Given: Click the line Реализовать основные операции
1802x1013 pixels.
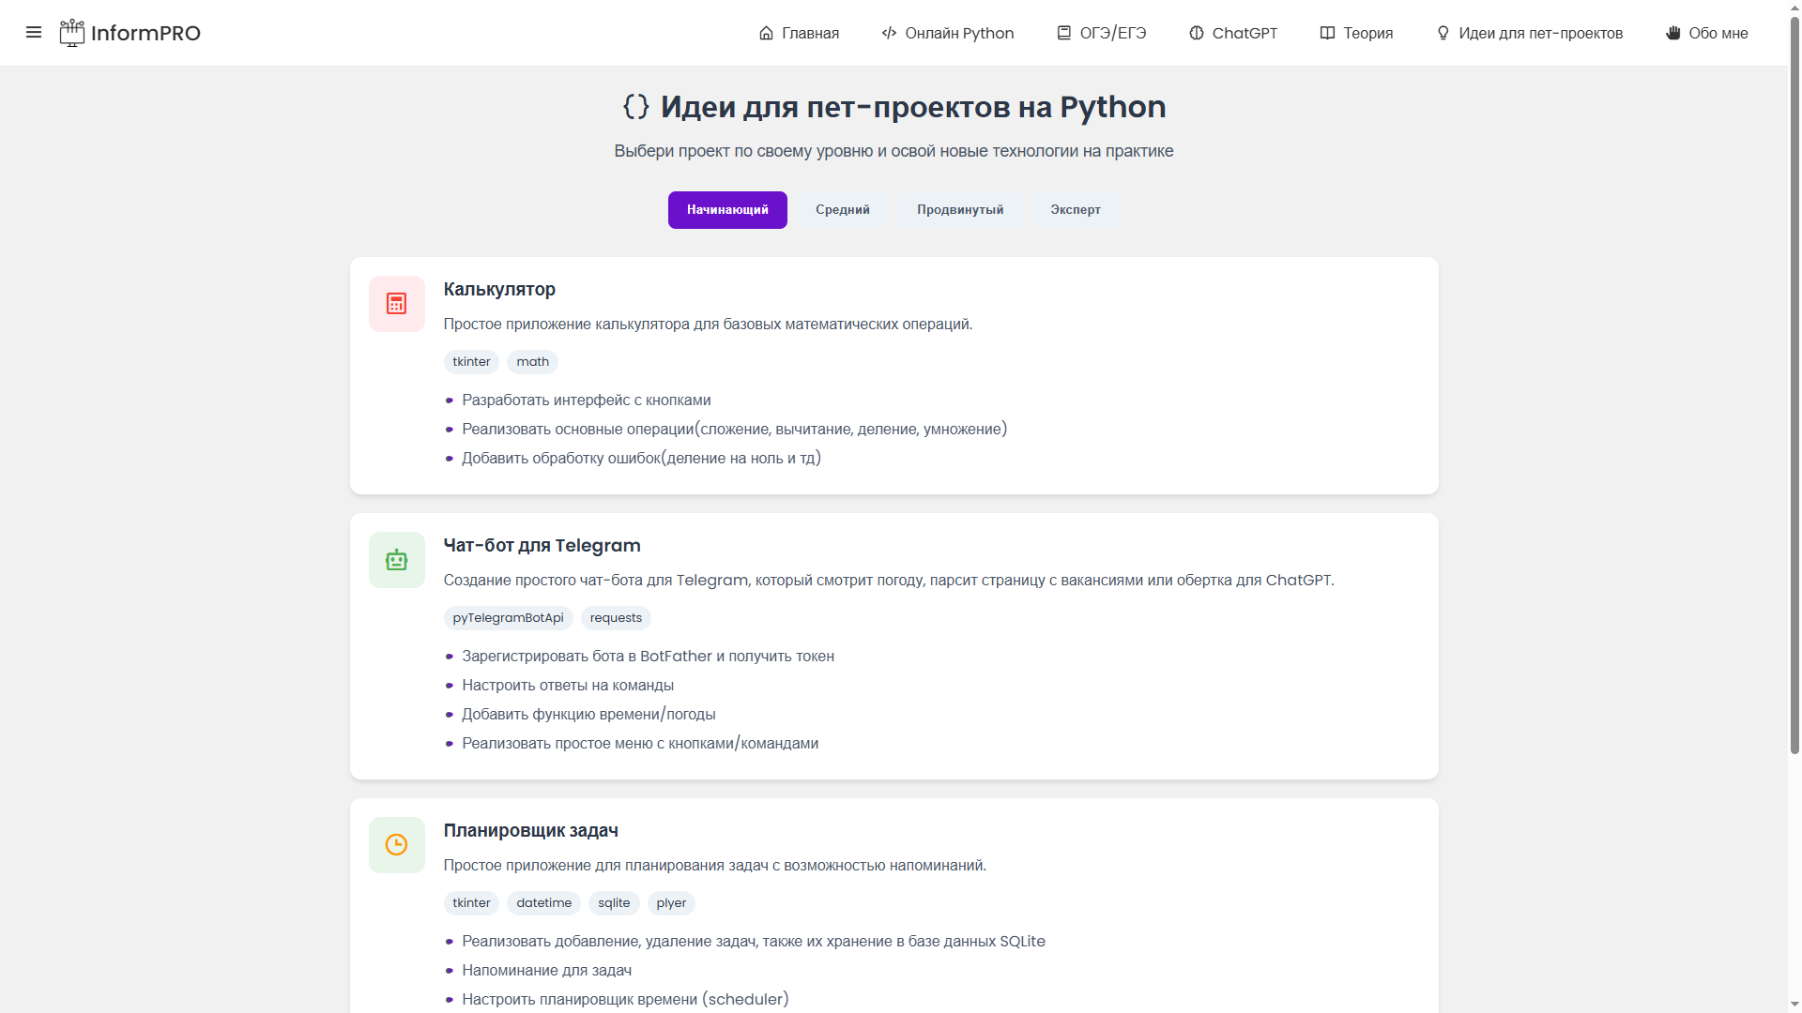Looking at the screenshot, I should point(734,430).
